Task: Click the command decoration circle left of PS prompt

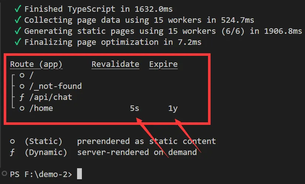Action: point(4,173)
